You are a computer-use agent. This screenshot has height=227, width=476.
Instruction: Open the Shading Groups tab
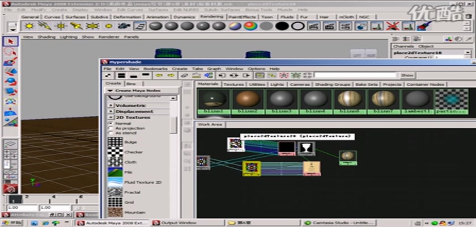(x=332, y=84)
